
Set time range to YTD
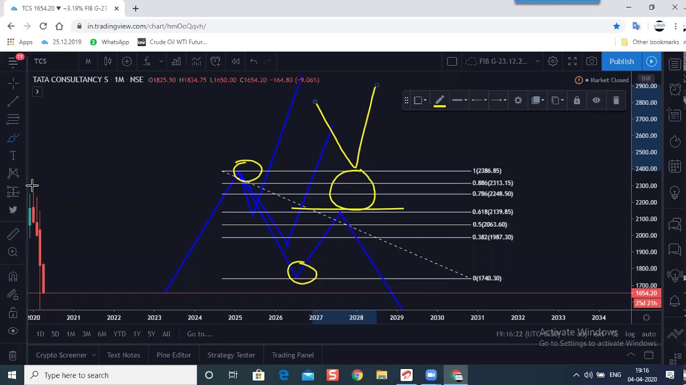coord(120,334)
